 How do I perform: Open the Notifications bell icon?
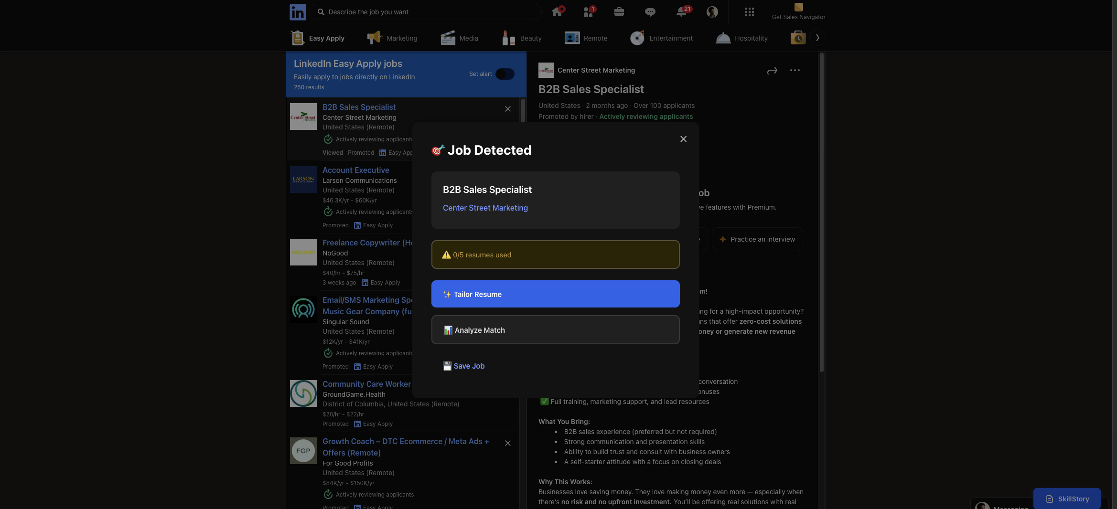(682, 11)
